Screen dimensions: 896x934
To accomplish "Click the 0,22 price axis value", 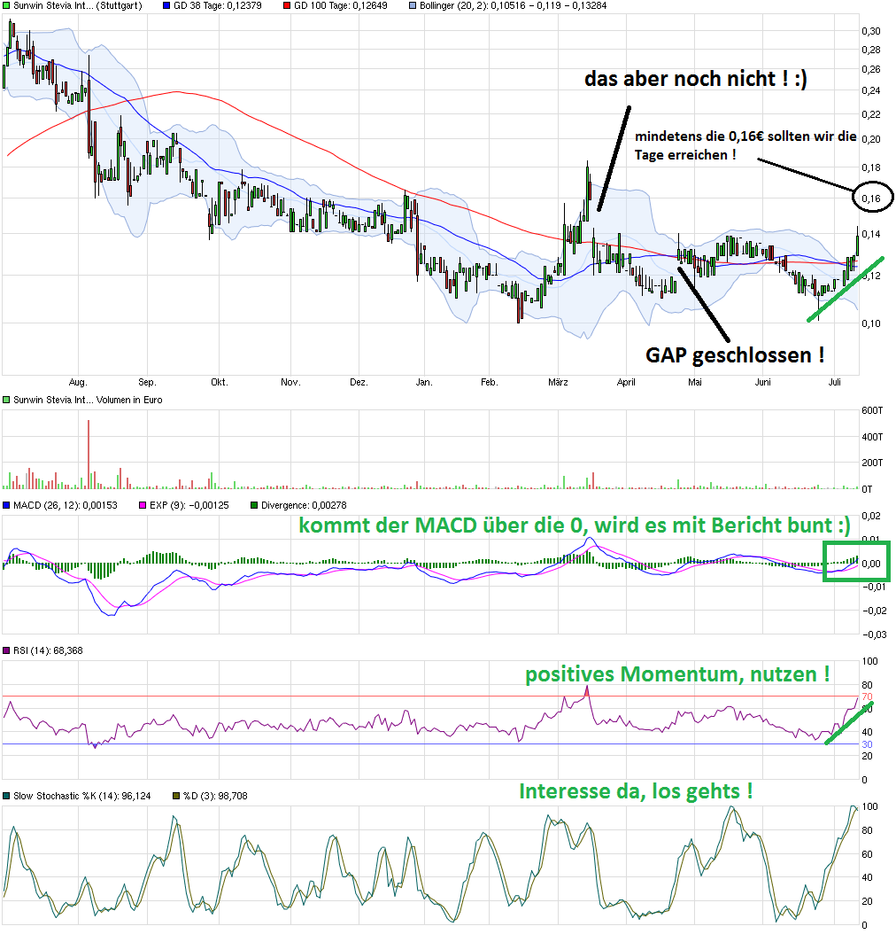I will pos(871,114).
